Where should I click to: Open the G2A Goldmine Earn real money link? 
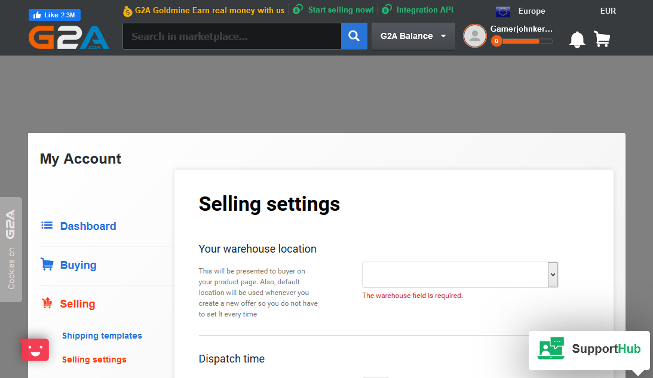point(210,10)
